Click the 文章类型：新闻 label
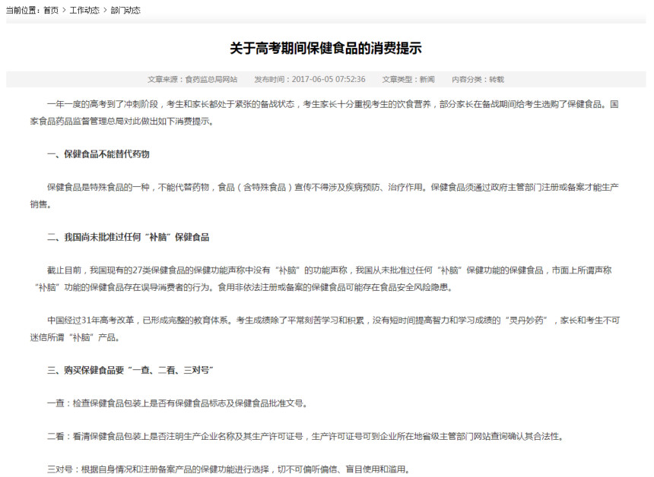This screenshot has width=654, height=477. pyautogui.click(x=408, y=80)
